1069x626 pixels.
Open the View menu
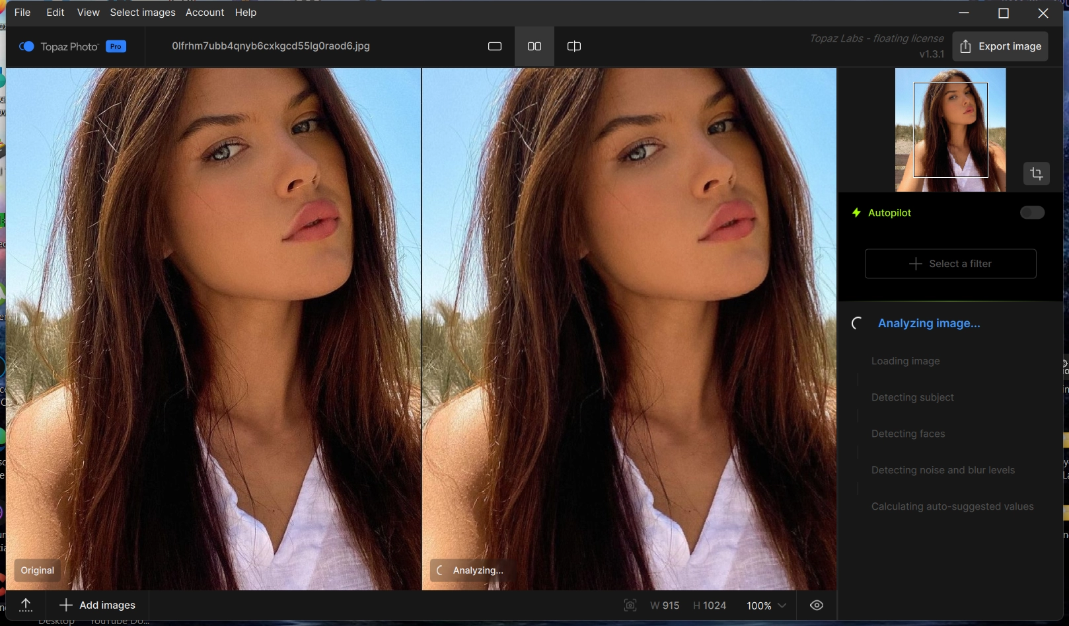[88, 13]
